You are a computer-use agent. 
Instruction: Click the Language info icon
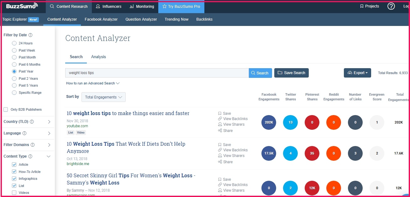[x=24, y=133]
